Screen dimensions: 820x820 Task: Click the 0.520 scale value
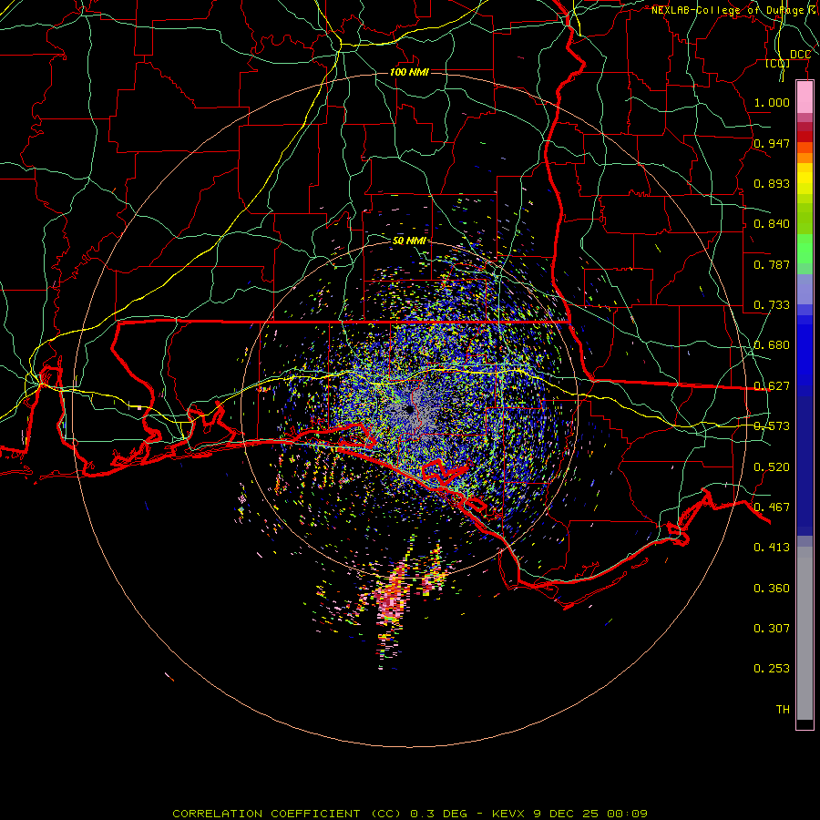pos(772,466)
